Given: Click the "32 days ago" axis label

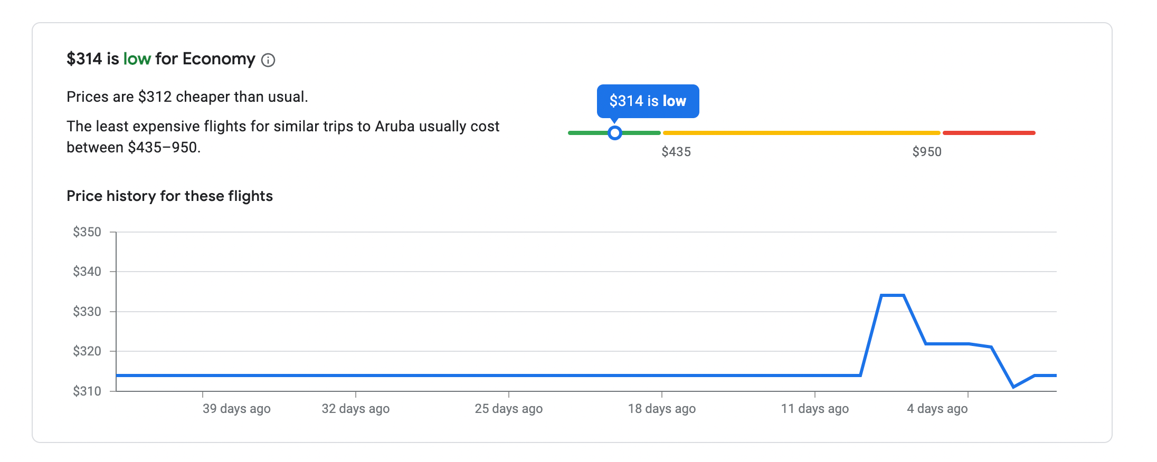Looking at the screenshot, I should coord(356,409).
